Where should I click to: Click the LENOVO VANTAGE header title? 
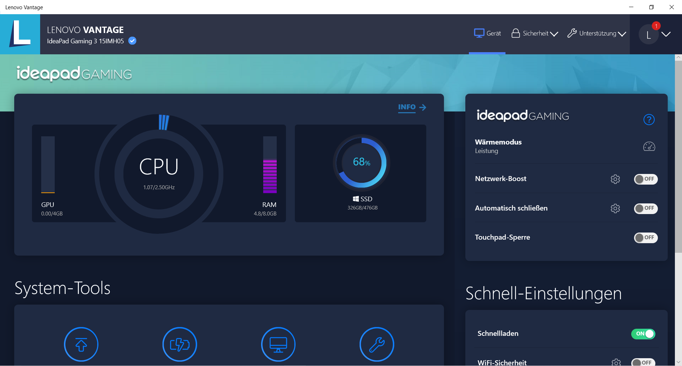85,30
